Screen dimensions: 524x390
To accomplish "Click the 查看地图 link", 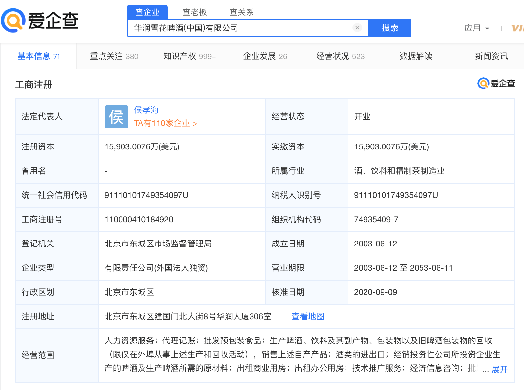I will click(308, 316).
